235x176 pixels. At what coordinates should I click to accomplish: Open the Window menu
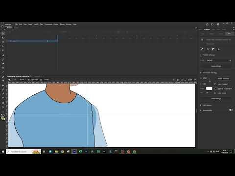pos(69,24)
